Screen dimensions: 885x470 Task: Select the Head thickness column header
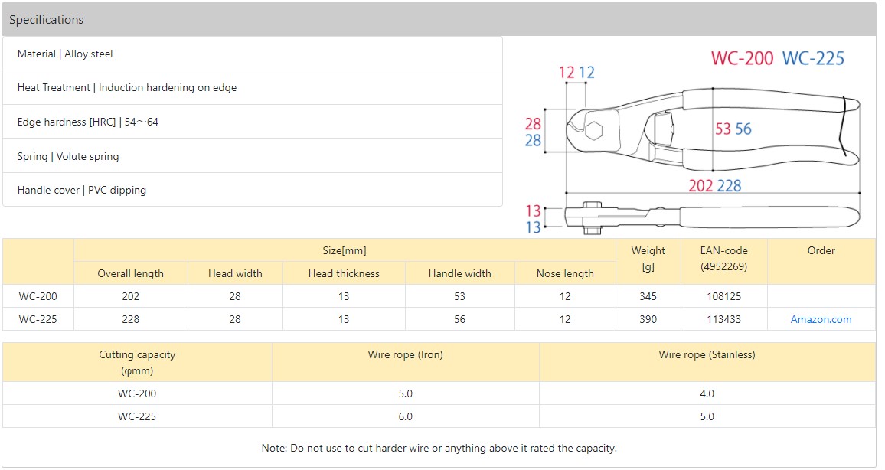tap(344, 273)
